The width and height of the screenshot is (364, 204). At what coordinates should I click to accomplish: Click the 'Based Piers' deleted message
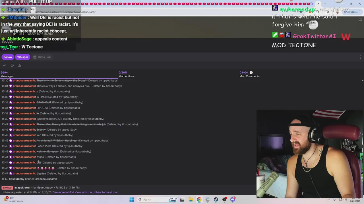[44, 146]
